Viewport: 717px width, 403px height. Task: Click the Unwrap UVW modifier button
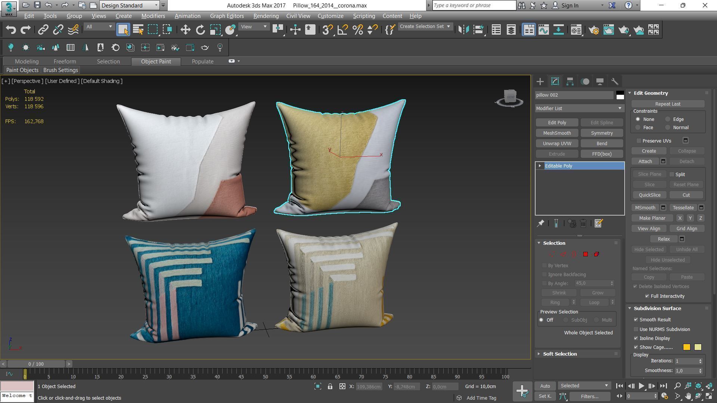point(557,144)
